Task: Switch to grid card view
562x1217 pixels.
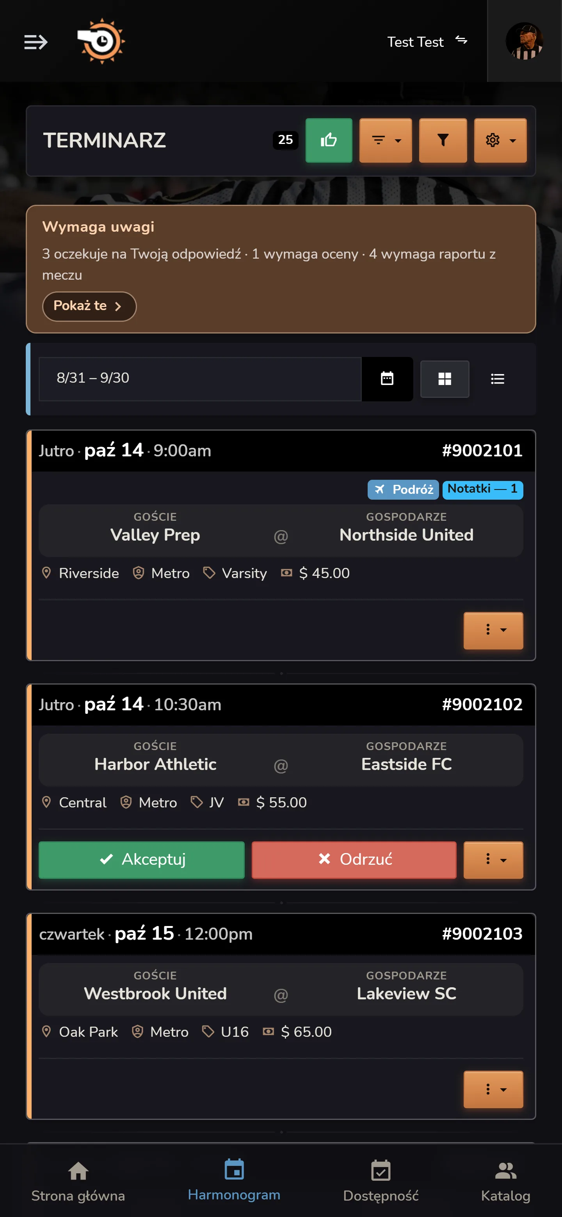Action: [x=444, y=379]
